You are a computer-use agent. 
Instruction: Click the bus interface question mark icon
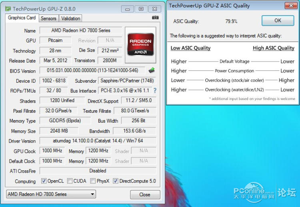(x=155, y=90)
